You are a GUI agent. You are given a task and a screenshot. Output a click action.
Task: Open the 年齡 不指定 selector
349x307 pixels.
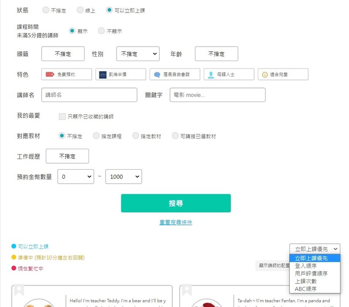point(216,54)
